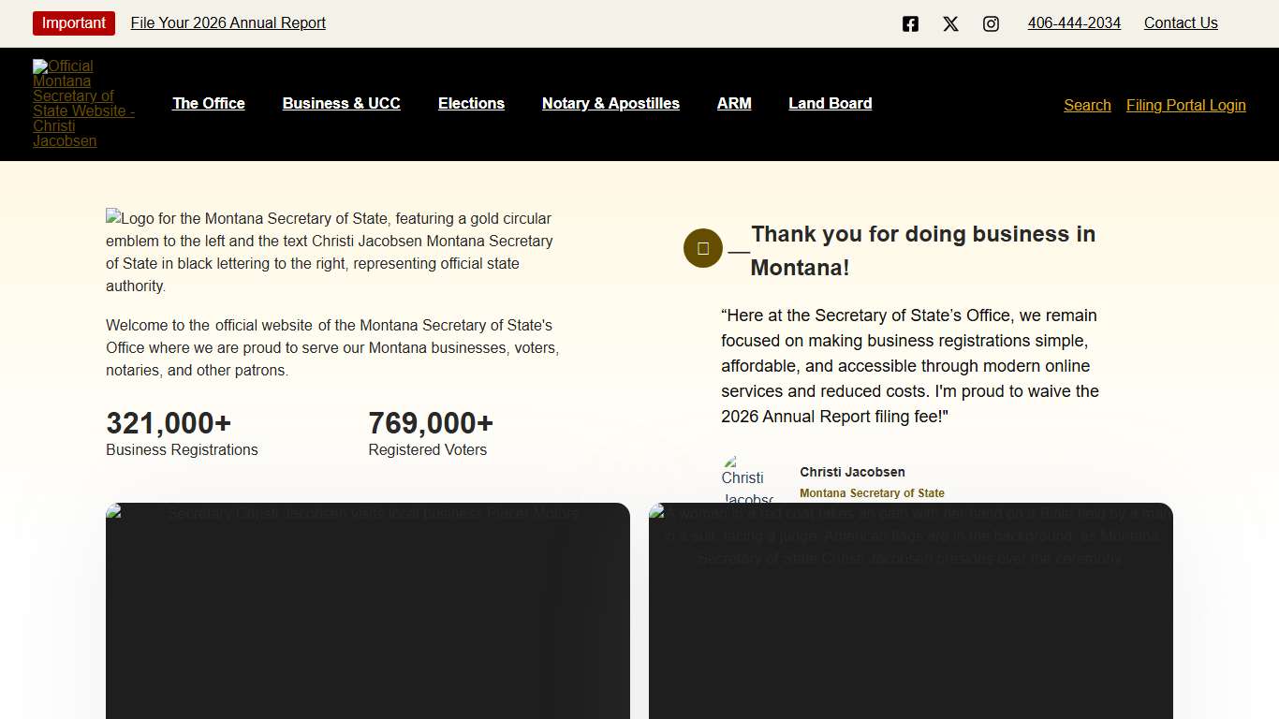Screen dimensions: 1279x719
Task: Expand the Elections menu
Action: point(471,104)
